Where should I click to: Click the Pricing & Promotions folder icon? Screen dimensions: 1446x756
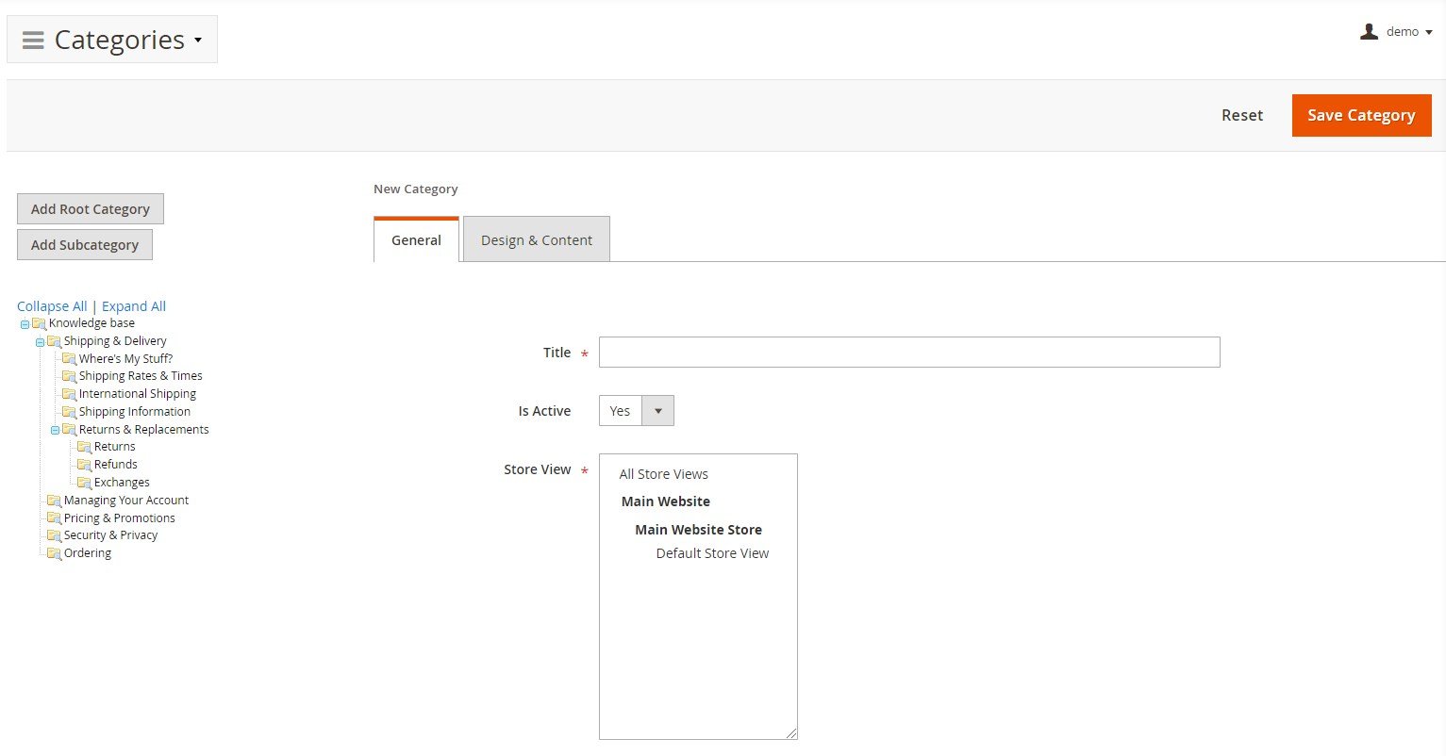coord(54,518)
